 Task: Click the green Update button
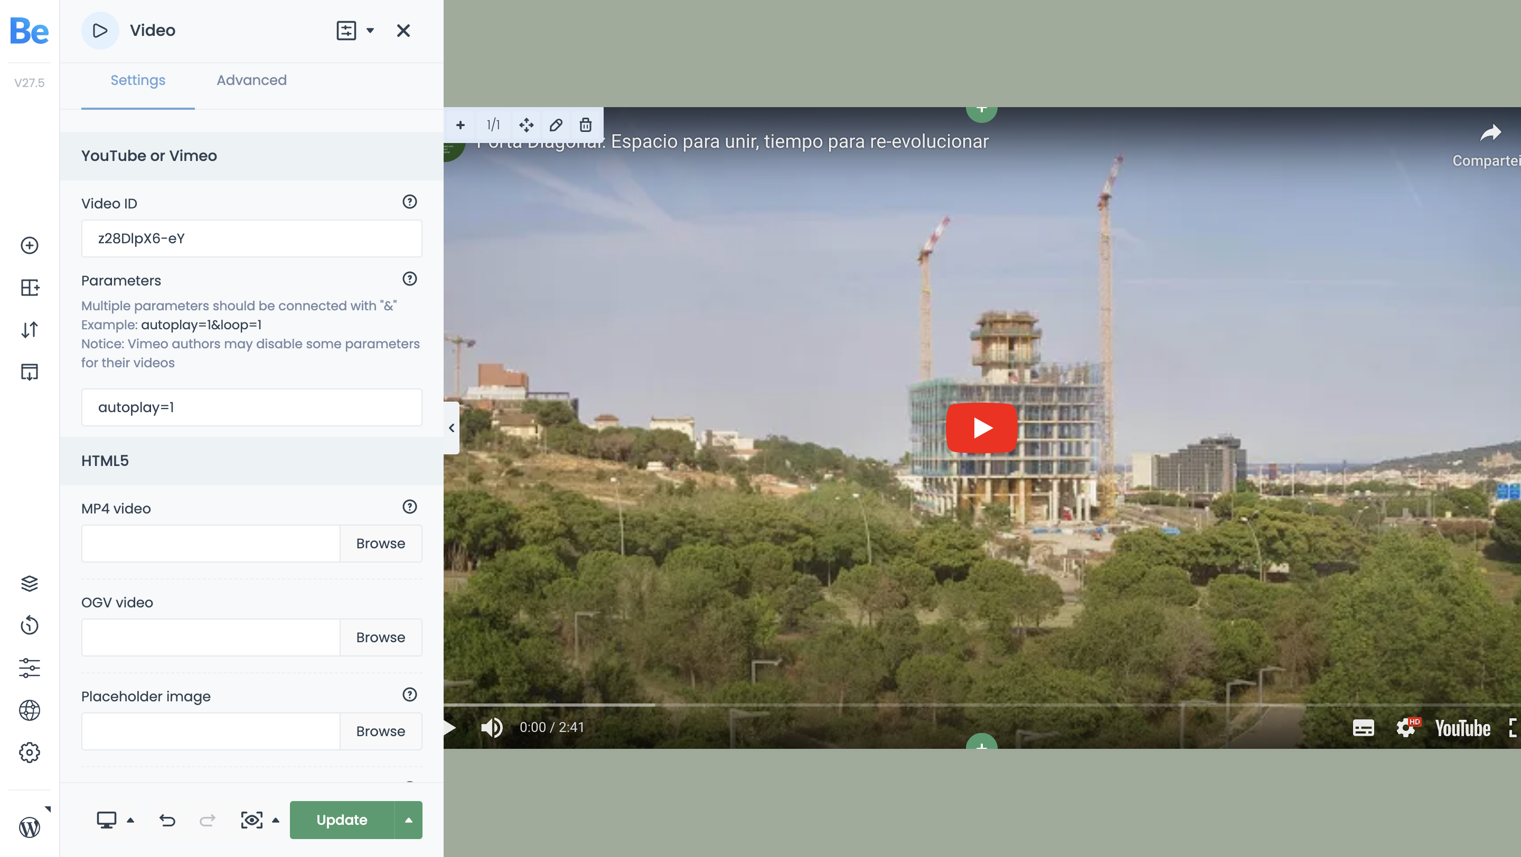pyautogui.click(x=342, y=820)
